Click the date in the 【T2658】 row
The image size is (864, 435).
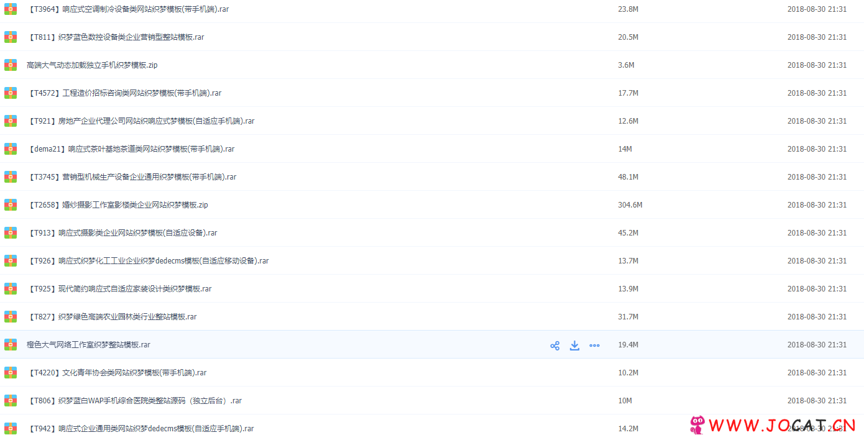[817, 205]
